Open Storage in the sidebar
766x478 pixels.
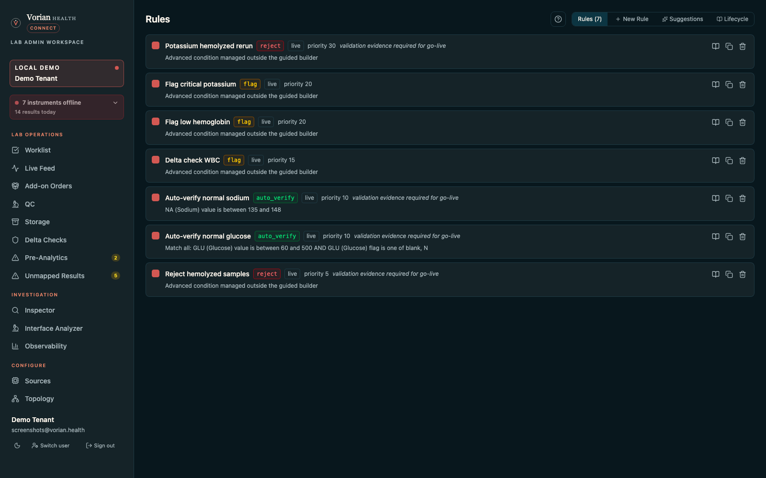click(67, 222)
